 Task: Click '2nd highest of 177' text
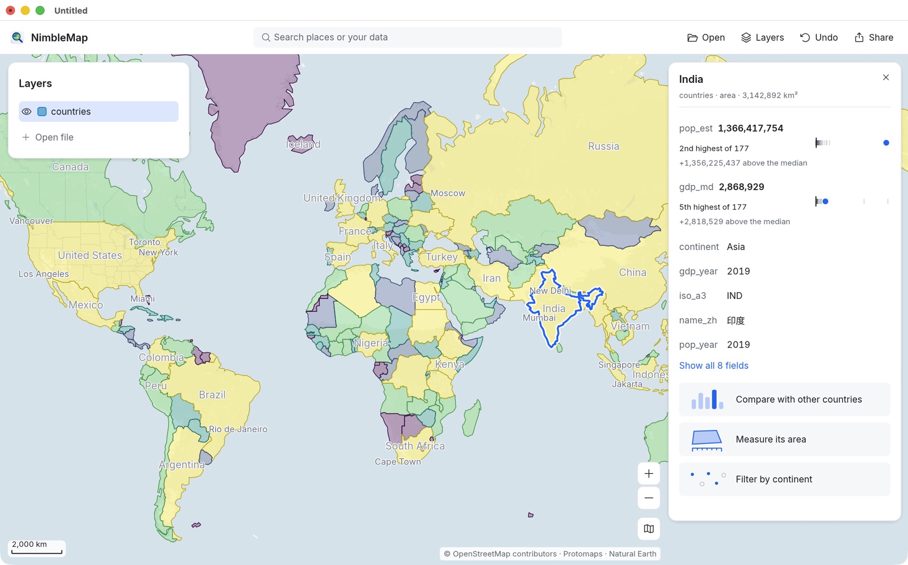click(x=714, y=149)
